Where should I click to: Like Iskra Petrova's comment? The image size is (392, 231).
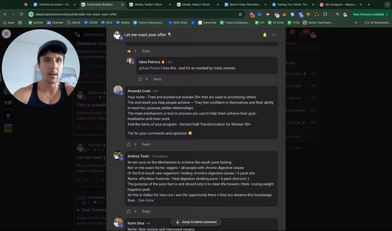tap(140, 79)
